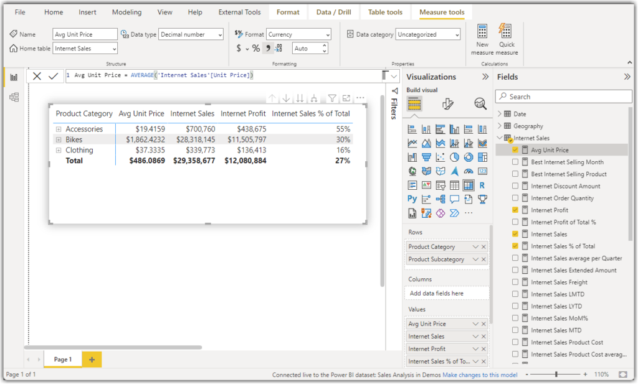Select the gauge visual icon
This screenshot has height=384, width=638.
[469, 172]
